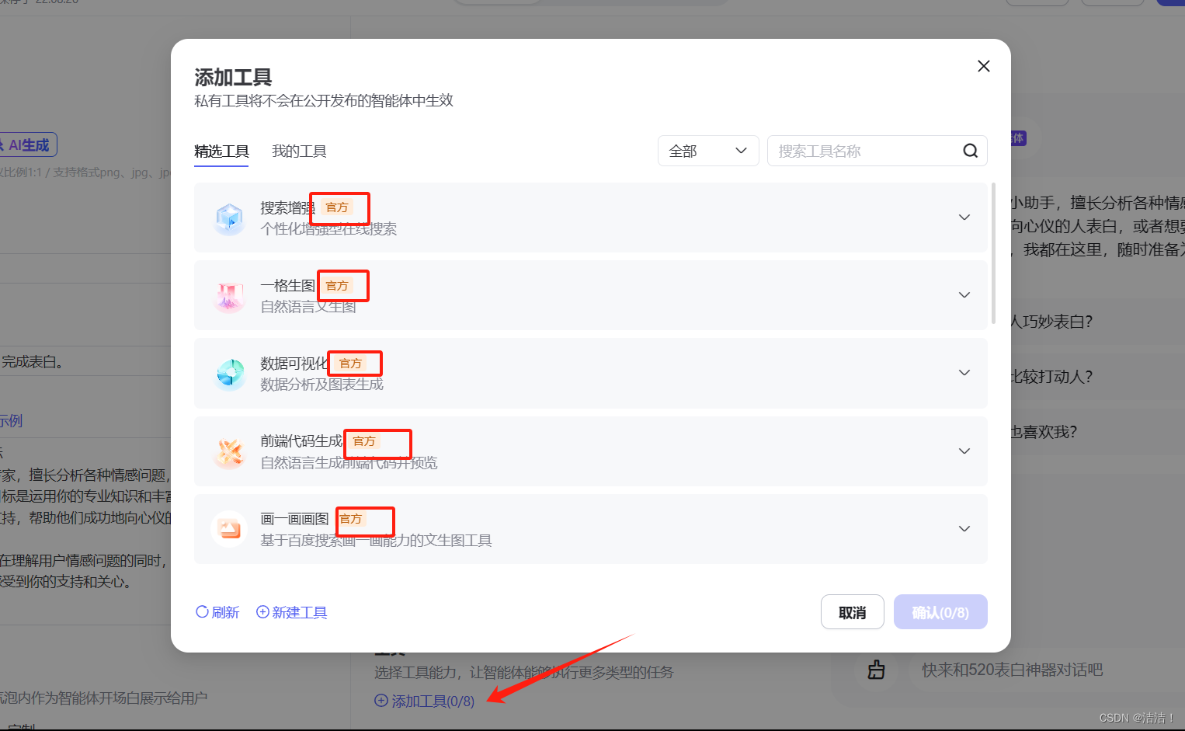Expand the 前端代码生成 tool row
1185x731 pixels.
(964, 451)
